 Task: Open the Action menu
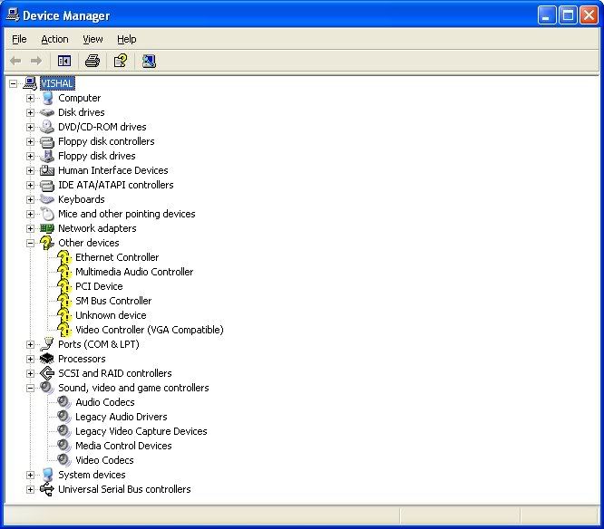(x=54, y=39)
